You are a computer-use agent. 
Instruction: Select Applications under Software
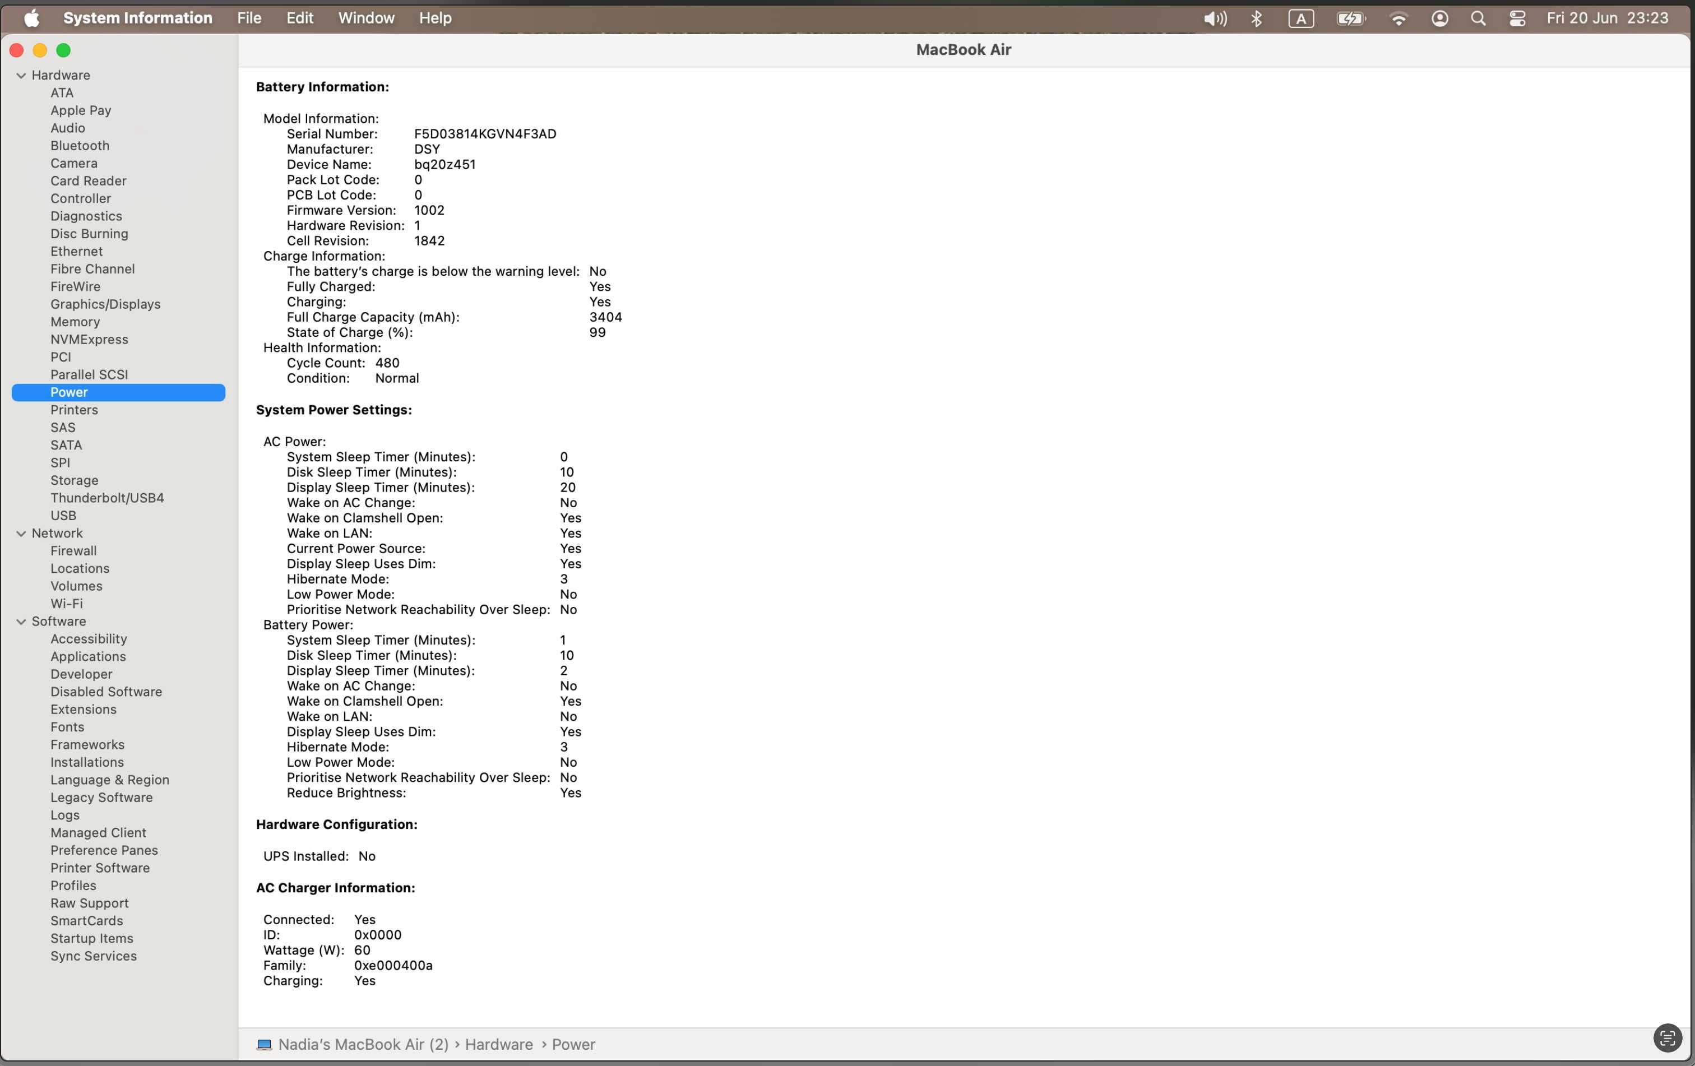[x=88, y=656]
